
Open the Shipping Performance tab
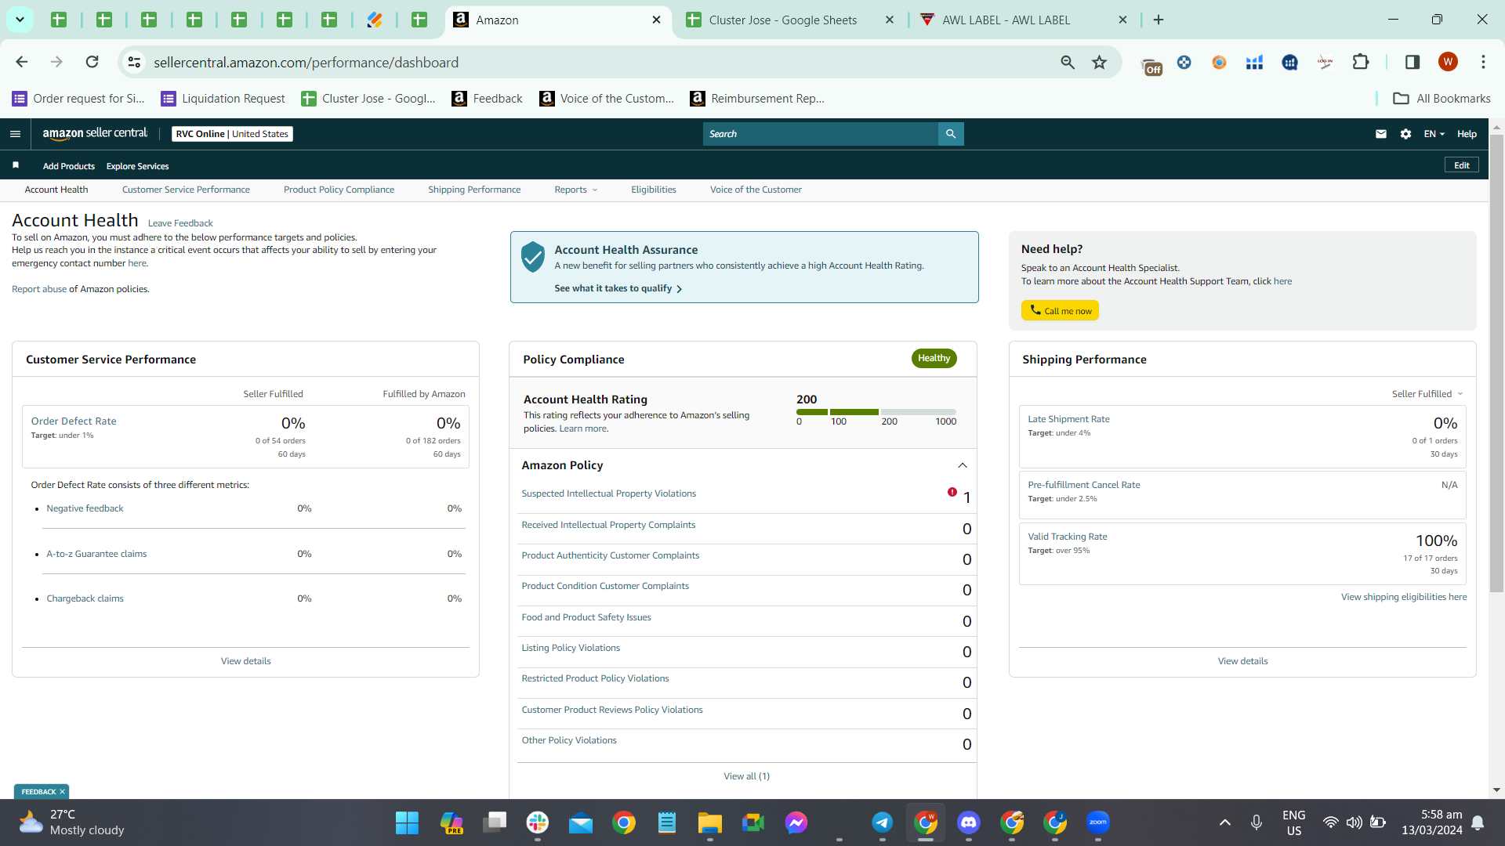coord(474,190)
